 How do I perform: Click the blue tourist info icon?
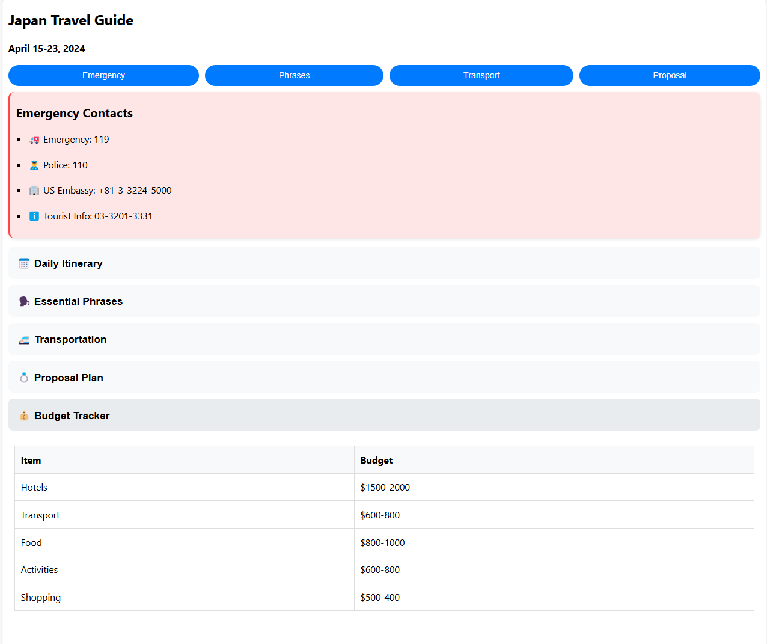(x=34, y=216)
